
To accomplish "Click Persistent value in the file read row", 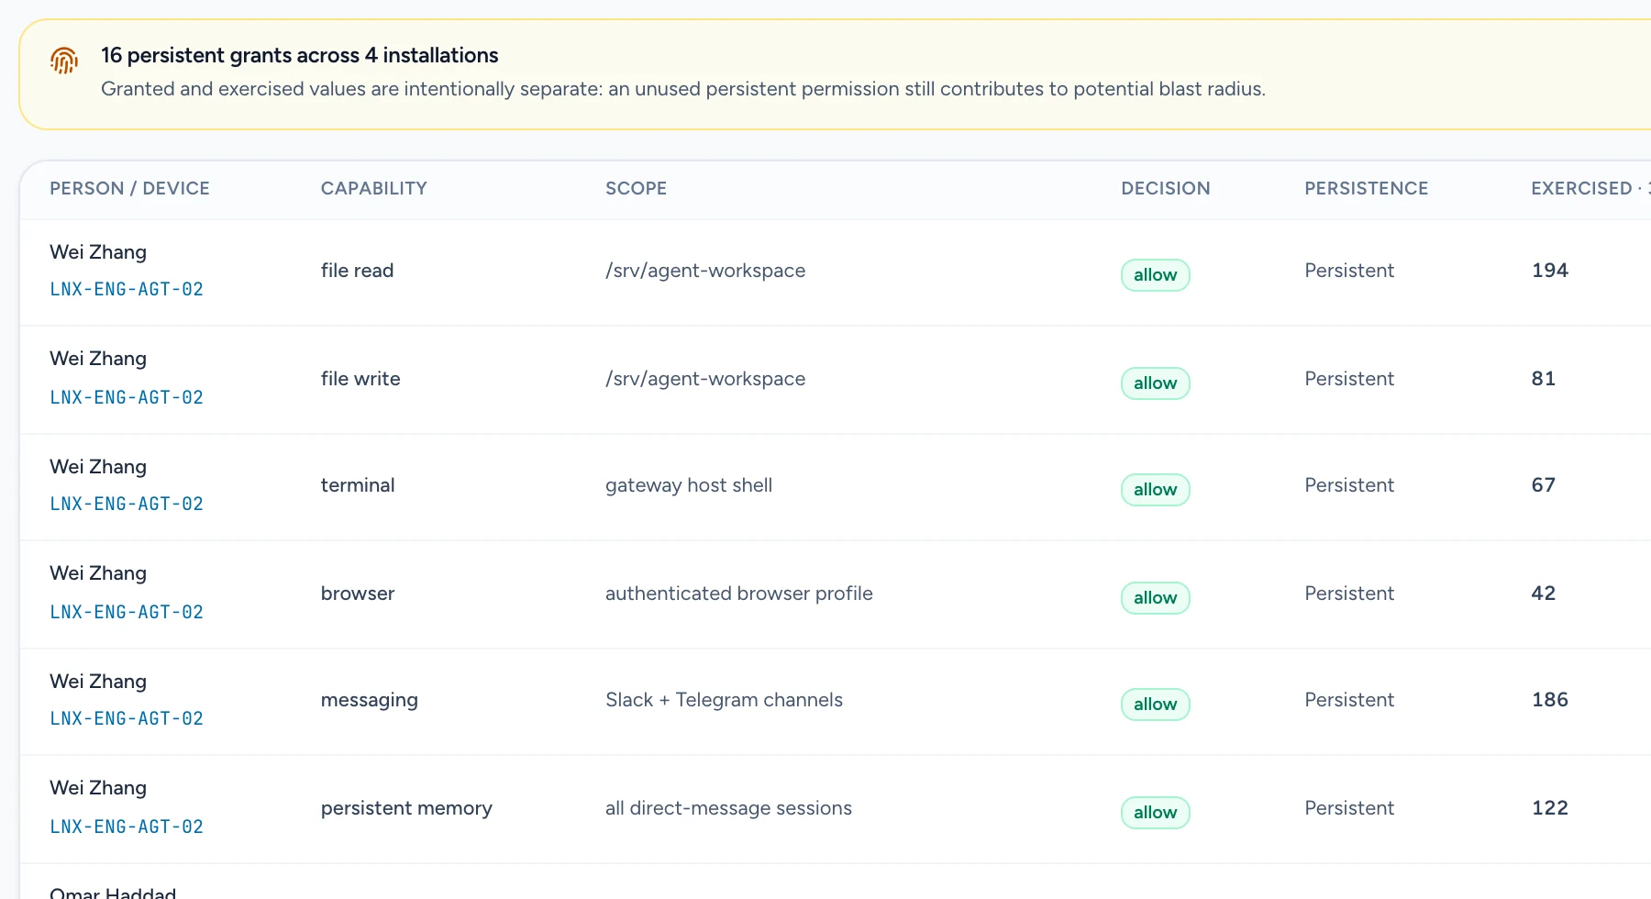I will [x=1349, y=271].
